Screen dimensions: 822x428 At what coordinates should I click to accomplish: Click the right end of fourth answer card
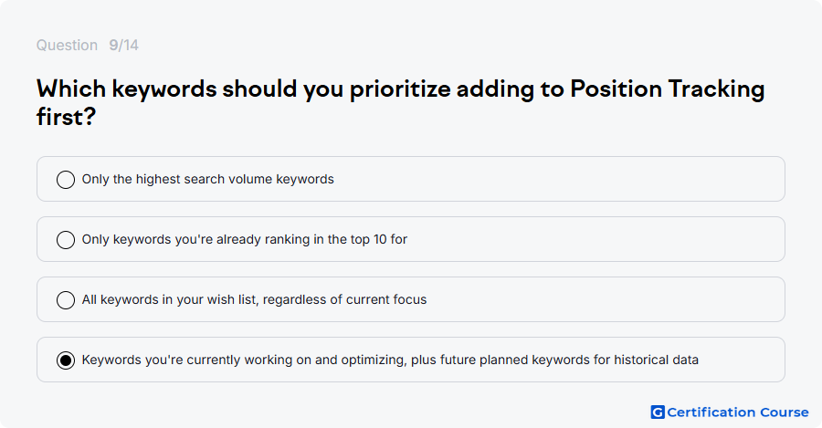coord(744,360)
